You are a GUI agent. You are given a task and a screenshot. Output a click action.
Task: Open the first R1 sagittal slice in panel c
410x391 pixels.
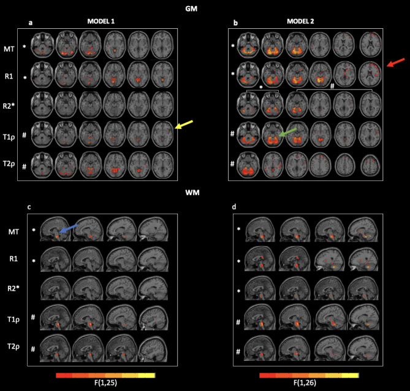coord(55,259)
